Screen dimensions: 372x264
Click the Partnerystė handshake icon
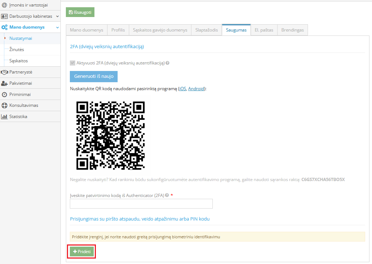coord(4,72)
